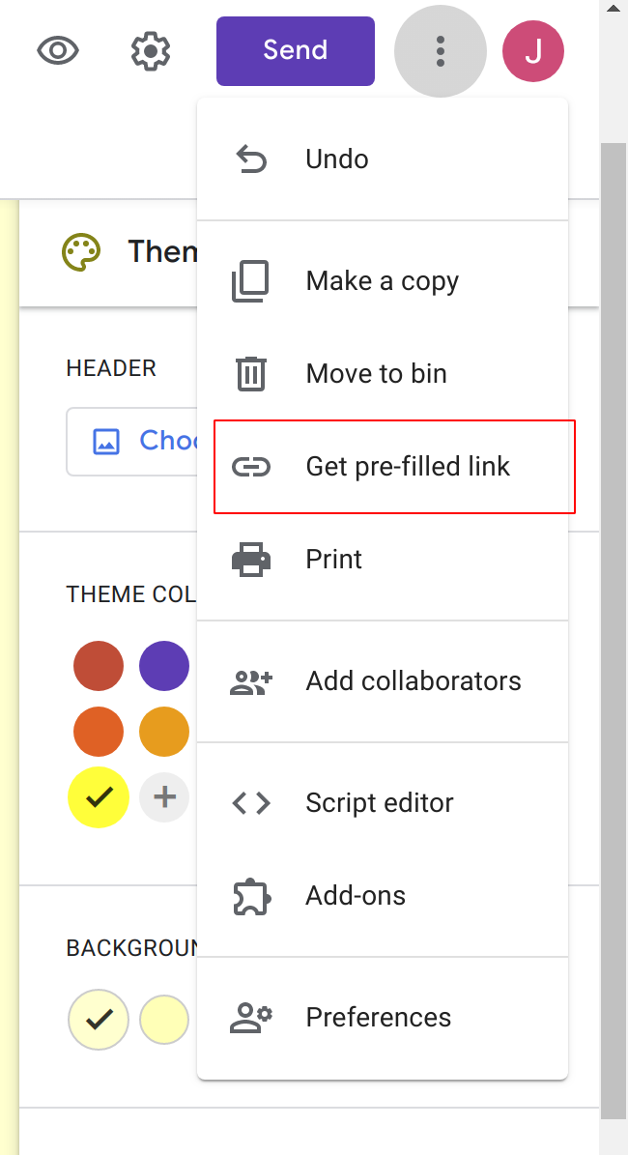Open your account avatar J
This screenshot has height=1155, width=628.
[532, 50]
